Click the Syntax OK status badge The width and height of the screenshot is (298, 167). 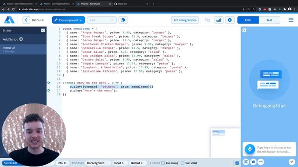pyautogui.click(x=10, y=163)
